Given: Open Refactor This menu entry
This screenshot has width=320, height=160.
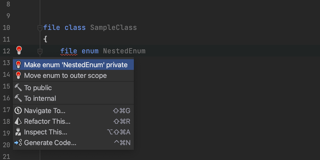Looking at the screenshot, I should point(47,121).
